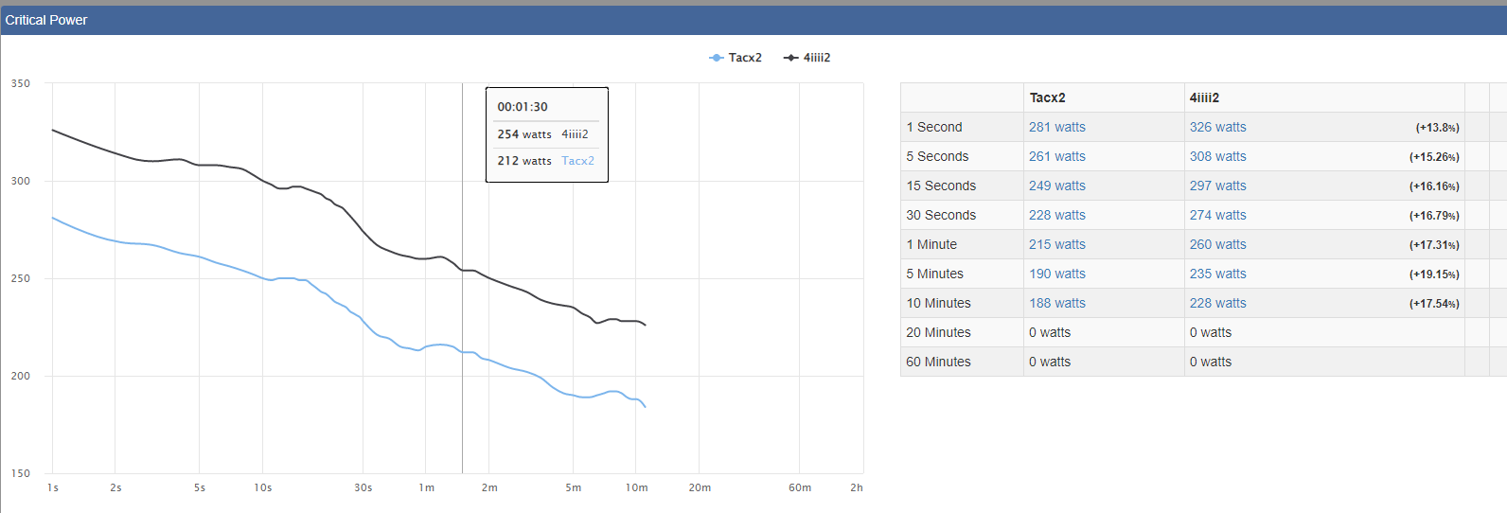Click the 261 watts 5 Seconds link
This screenshot has height=513, width=1507.
(1056, 156)
